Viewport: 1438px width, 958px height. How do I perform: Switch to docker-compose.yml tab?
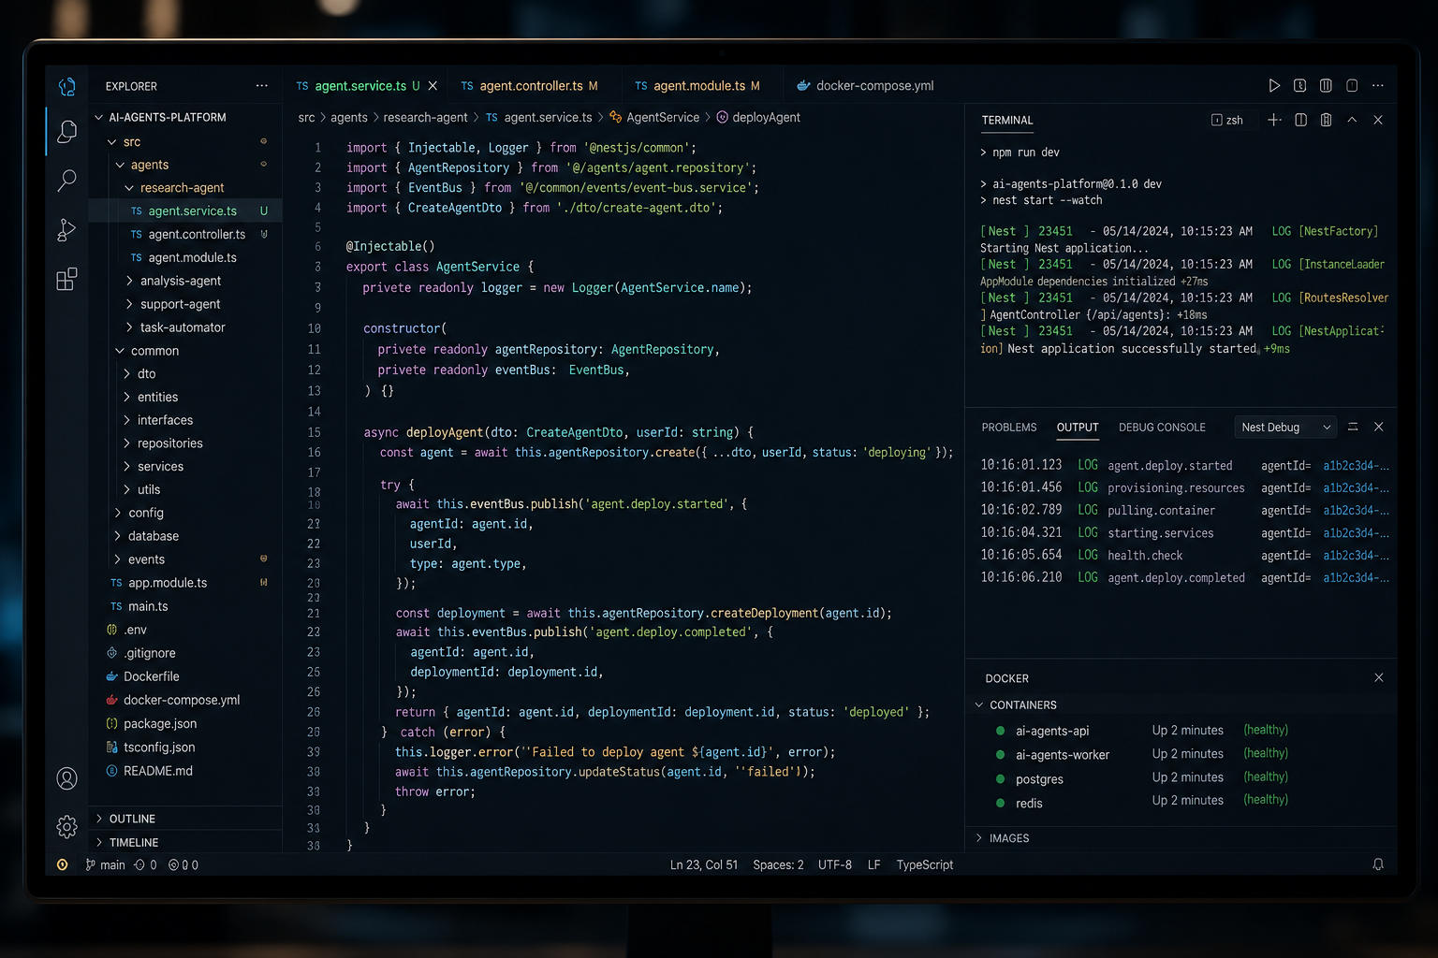coord(865,86)
